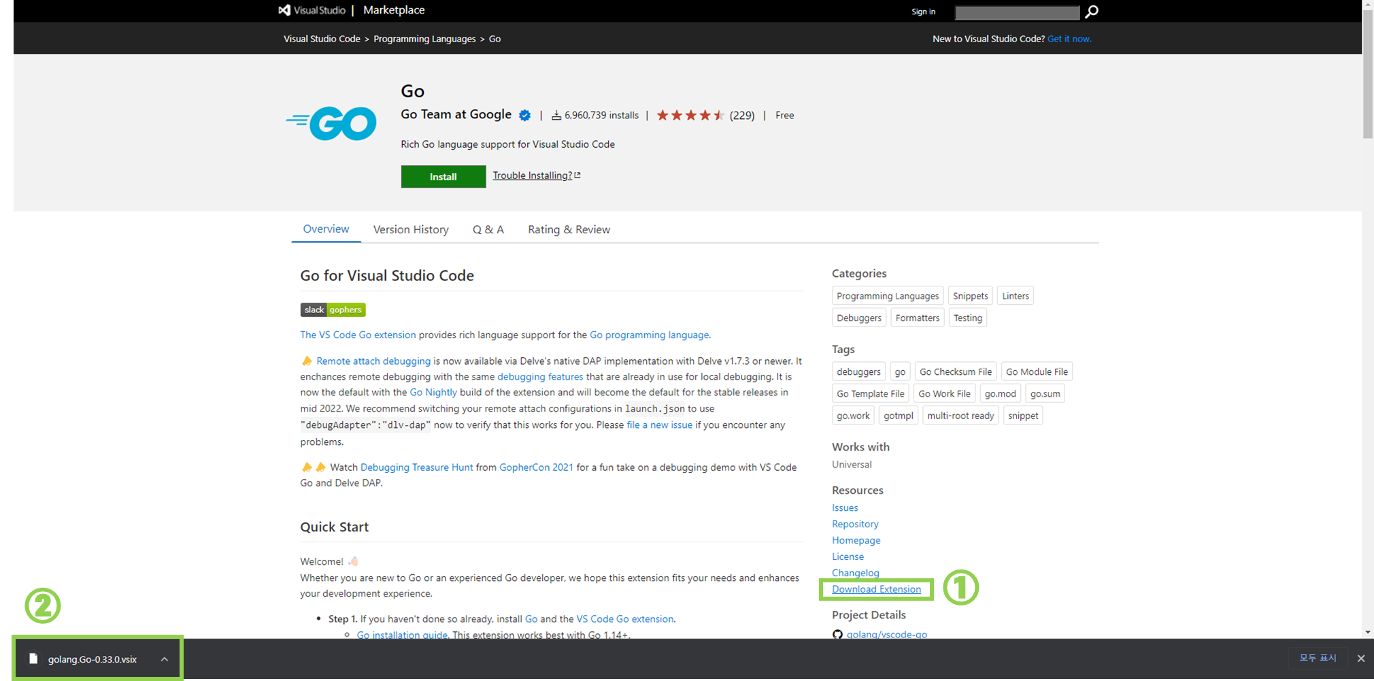Screen dimensions: 1374x681
Task: Click the scrollbar down arrow
Action: 1368,632
